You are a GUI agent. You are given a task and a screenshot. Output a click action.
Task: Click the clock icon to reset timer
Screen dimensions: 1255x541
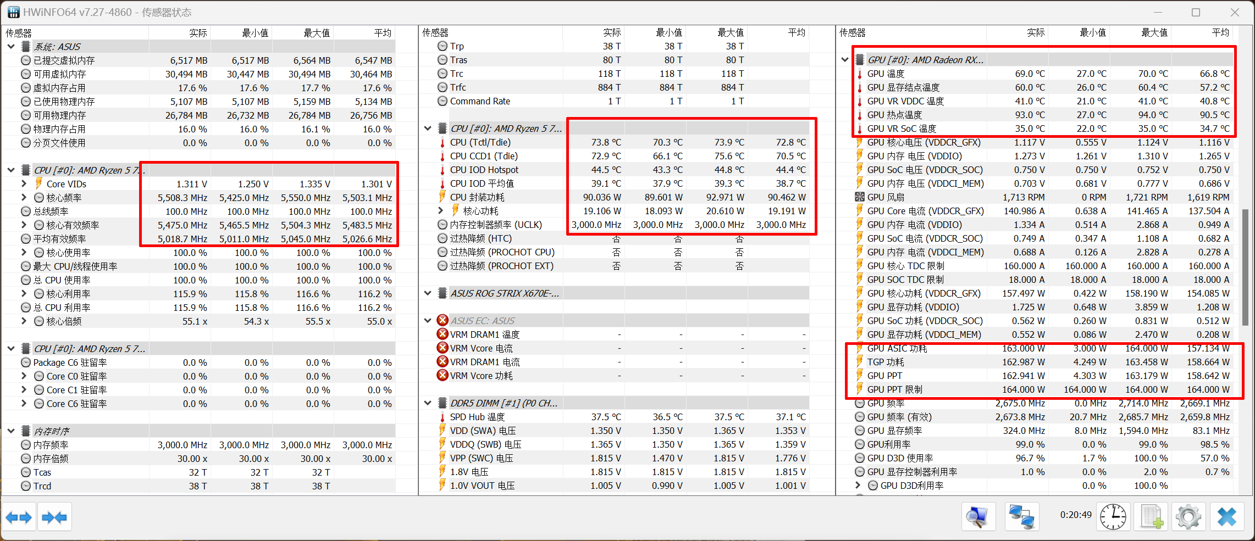[1113, 517]
